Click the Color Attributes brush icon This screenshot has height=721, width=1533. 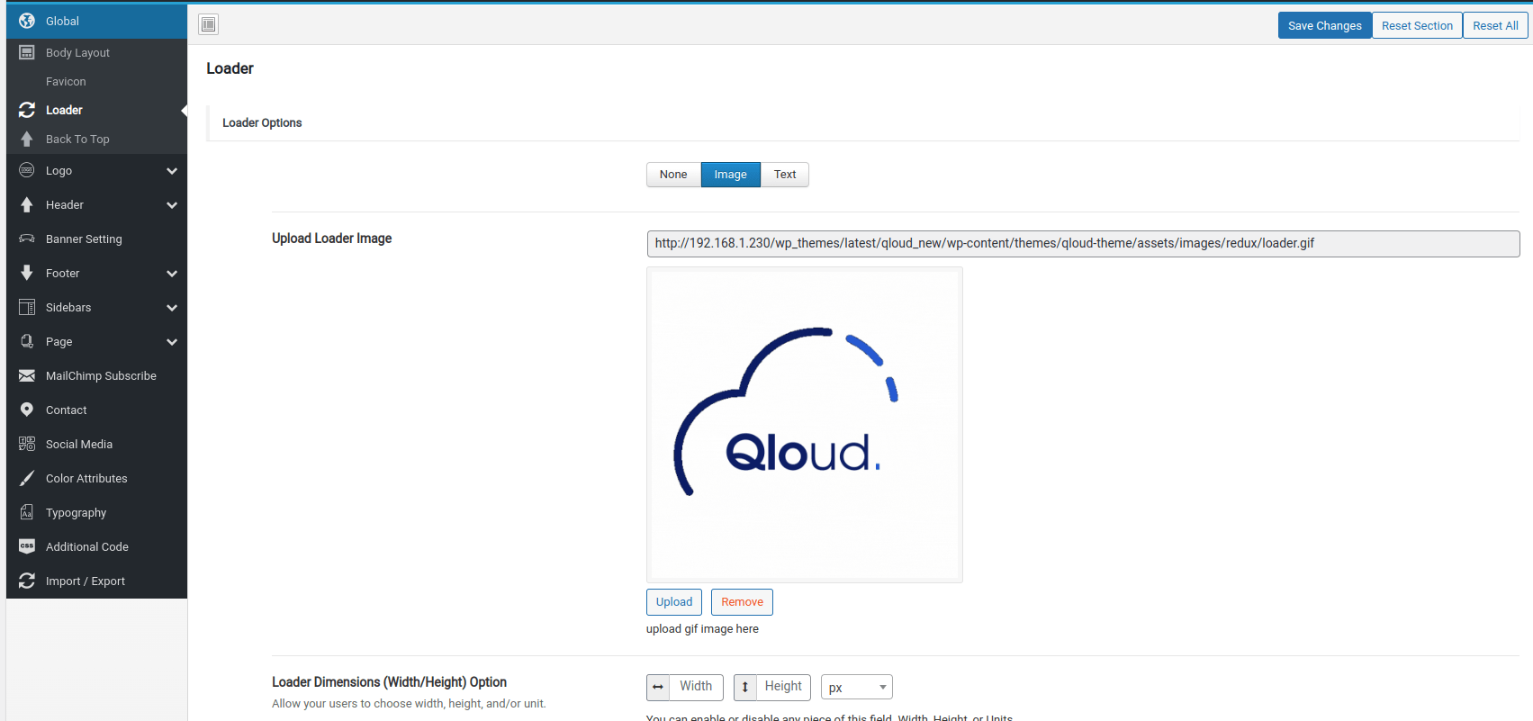coord(27,478)
